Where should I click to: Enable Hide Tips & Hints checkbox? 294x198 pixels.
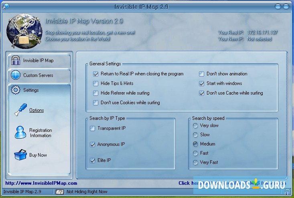pyautogui.click(x=95, y=83)
